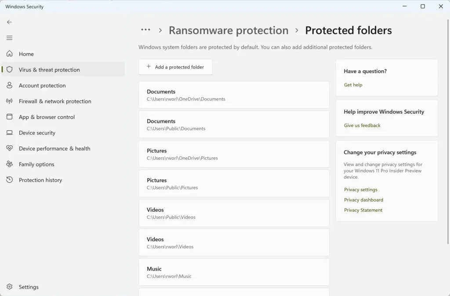Select the Music folder entry

[234, 272]
